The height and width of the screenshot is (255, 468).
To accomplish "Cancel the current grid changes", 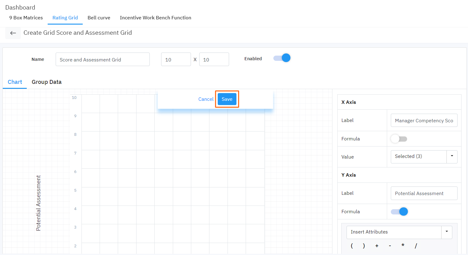I will coord(206,99).
